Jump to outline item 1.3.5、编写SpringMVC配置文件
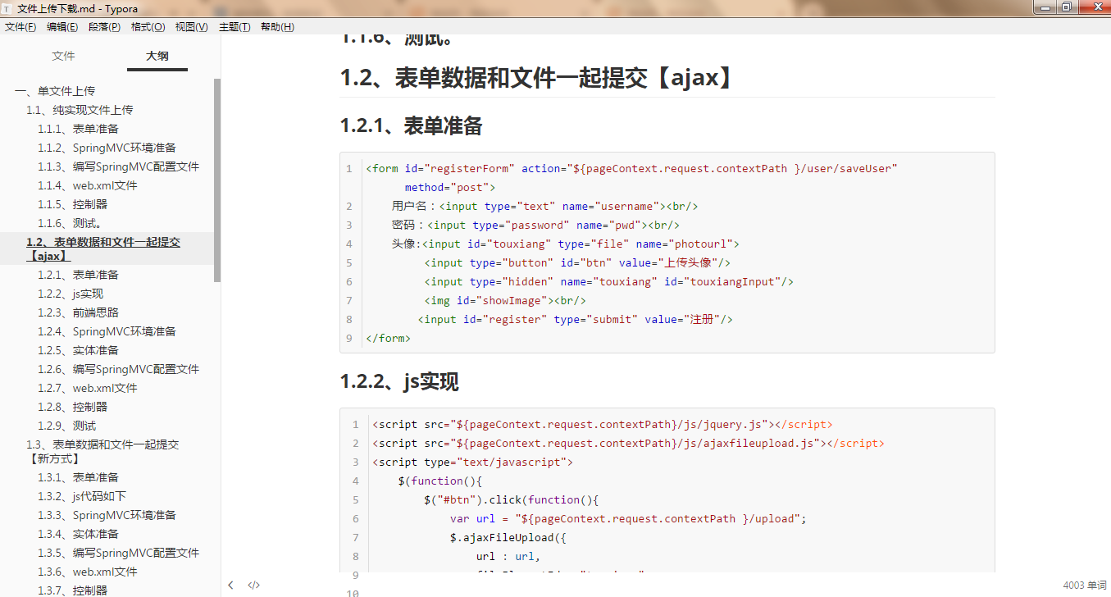Image resolution: width=1111 pixels, height=597 pixels. pyautogui.click(x=118, y=553)
